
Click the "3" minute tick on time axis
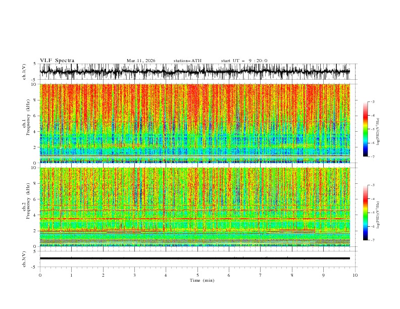[x=134, y=275]
